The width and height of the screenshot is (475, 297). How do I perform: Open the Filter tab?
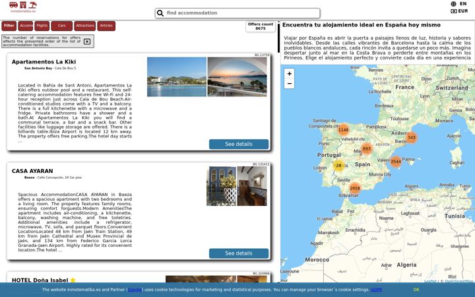point(9,26)
